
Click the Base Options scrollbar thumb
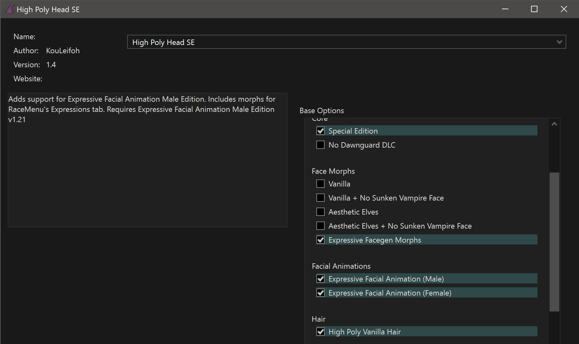click(x=554, y=242)
